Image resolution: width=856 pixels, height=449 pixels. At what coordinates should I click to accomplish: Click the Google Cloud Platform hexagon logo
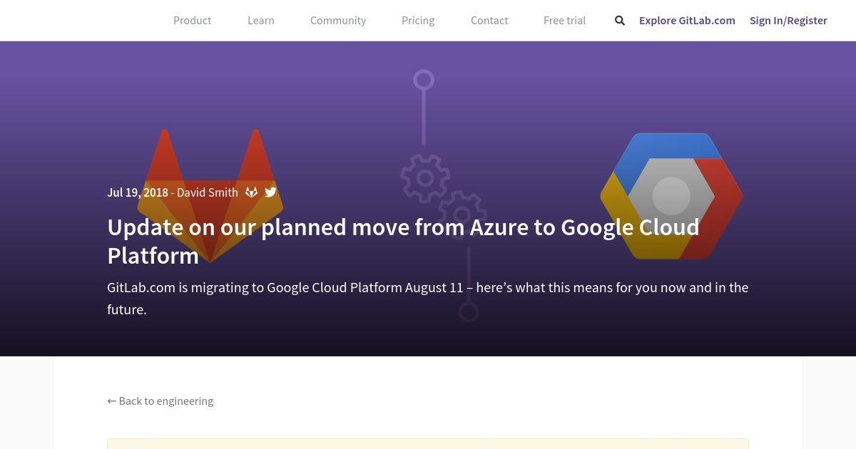click(x=671, y=196)
